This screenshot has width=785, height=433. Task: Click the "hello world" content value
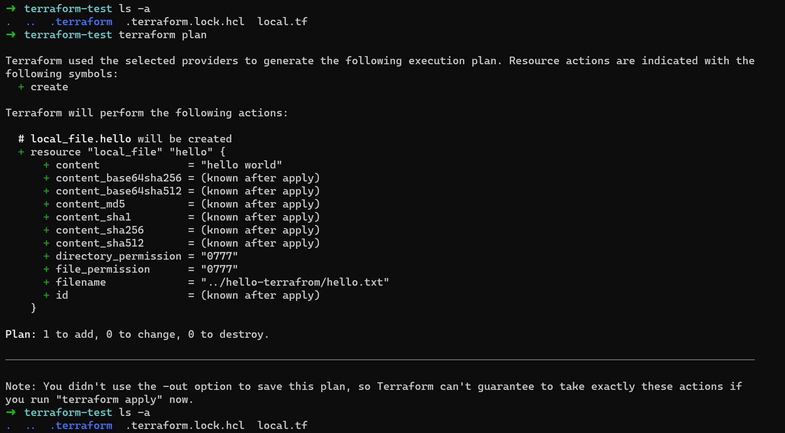coord(241,165)
